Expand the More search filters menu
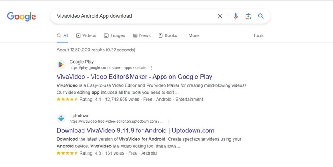 192,35
